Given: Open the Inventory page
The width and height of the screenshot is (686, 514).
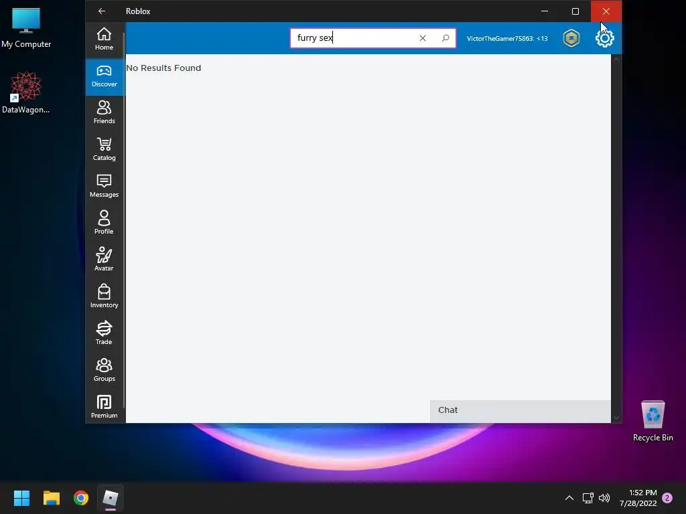Looking at the screenshot, I should (104, 296).
